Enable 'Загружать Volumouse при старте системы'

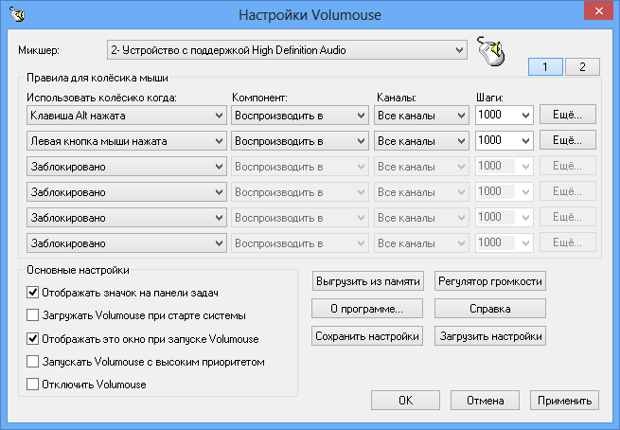pos(33,315)
